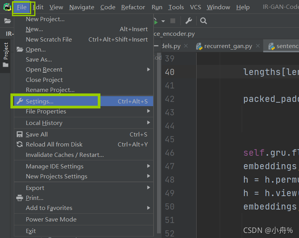The height and width of the screenshot is (238, 299).
Task: Select New Scratch File
Action: click(84, 40)
